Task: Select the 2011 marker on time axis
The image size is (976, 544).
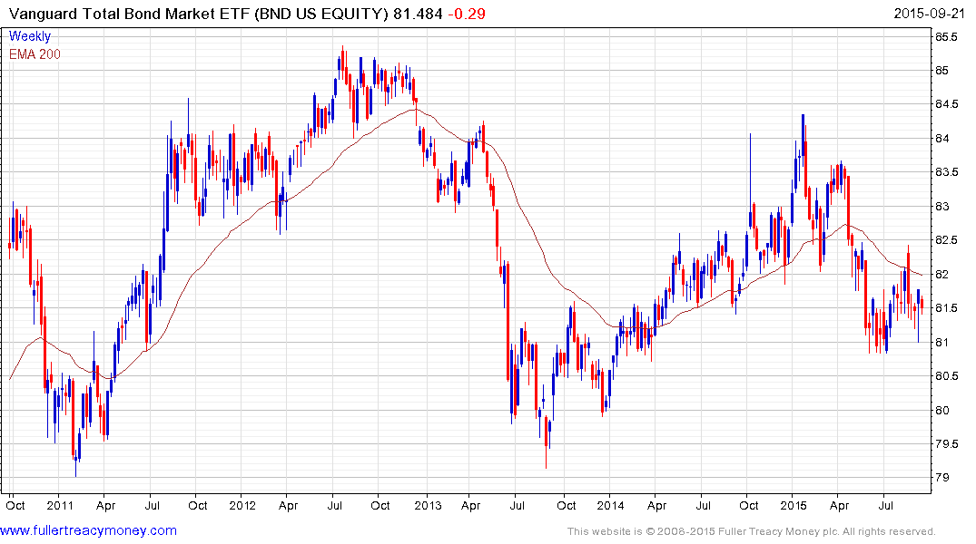Action: click(60, 505)
